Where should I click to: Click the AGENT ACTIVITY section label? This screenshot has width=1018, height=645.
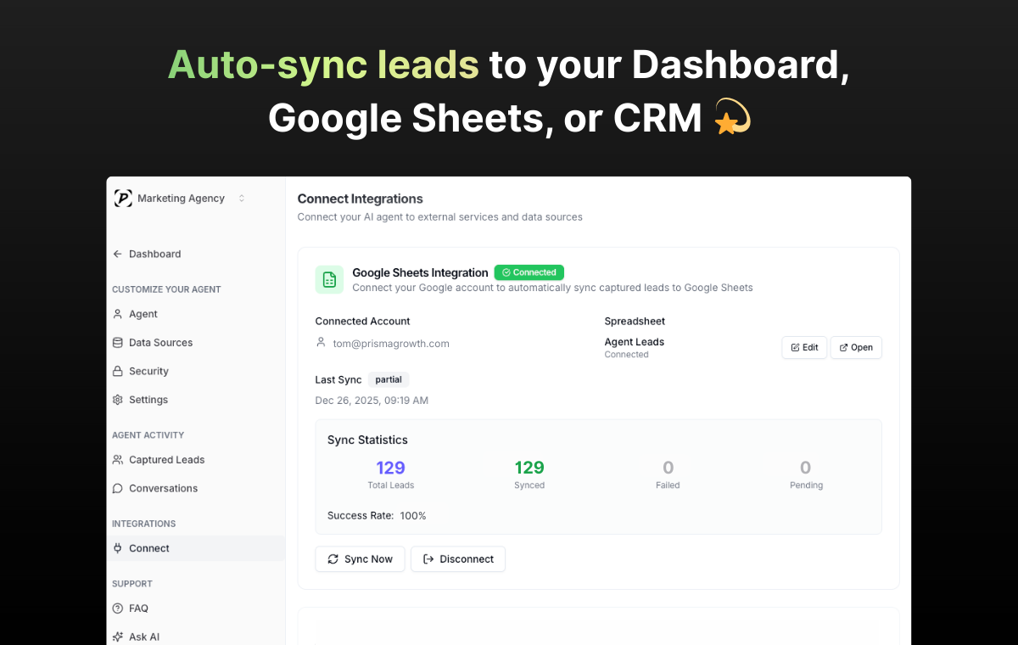pos(148,435)
